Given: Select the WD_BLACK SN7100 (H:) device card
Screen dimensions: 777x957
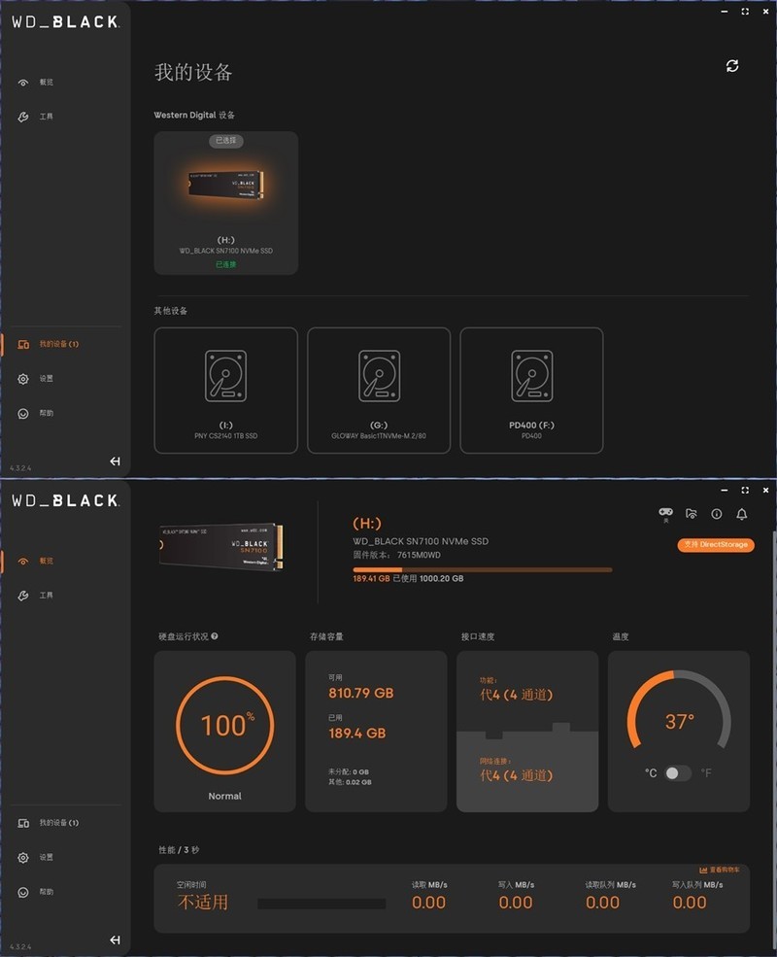Looking at the screenshot, I should (x=225, y=203).
